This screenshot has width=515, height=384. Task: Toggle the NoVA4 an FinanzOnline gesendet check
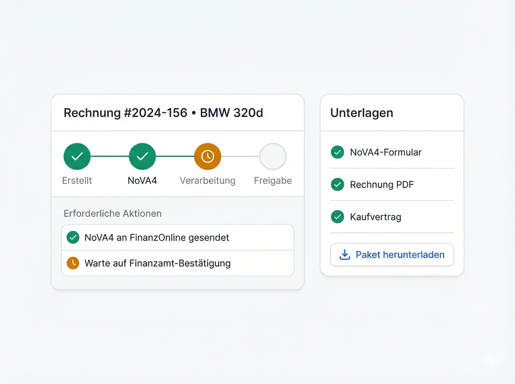72,237
